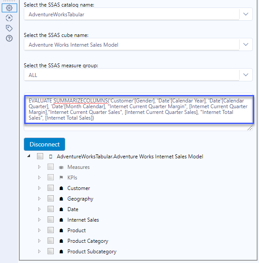Click the Product Subcategory dimension icon
The height and width of the screenshot is (263, 259).
[61, 252]
